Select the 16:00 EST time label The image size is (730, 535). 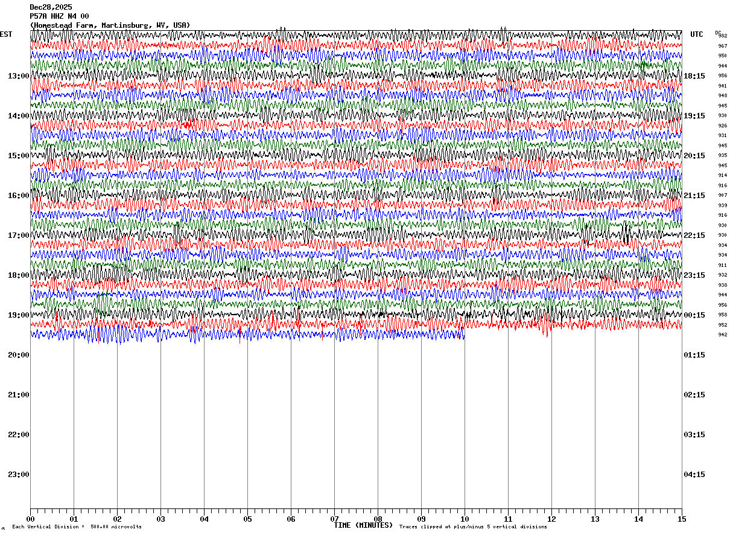19,196
